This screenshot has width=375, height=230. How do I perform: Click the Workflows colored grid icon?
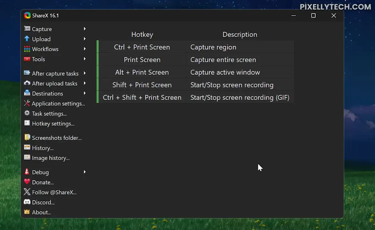(27, 49)
